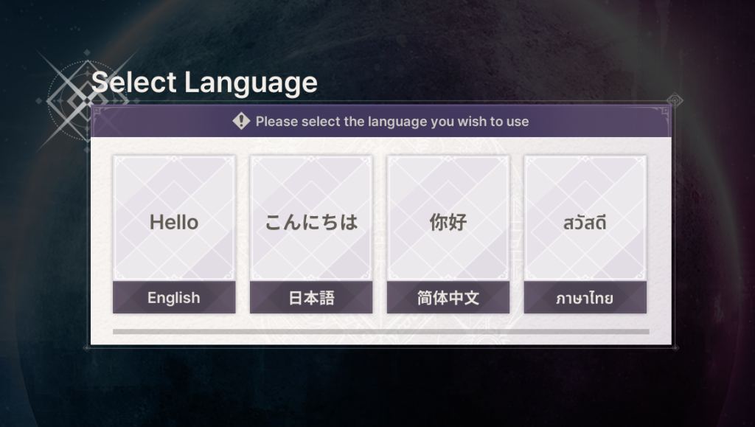755x427 pixels.
Task: Click the 简体中文 label bar
Action: 448,298
